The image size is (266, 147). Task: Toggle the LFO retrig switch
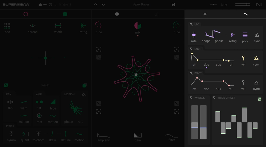coord(232,35)
